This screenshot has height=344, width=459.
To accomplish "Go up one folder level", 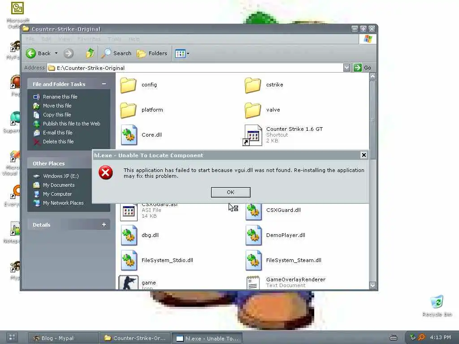I will point(90,53).
